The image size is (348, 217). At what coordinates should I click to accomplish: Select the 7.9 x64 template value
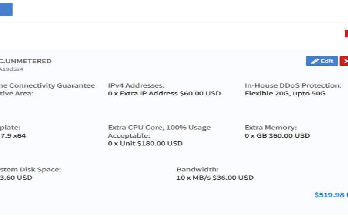13,135
